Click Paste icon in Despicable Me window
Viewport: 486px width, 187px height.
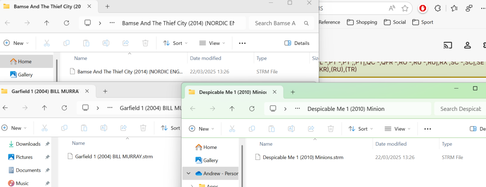271,129
